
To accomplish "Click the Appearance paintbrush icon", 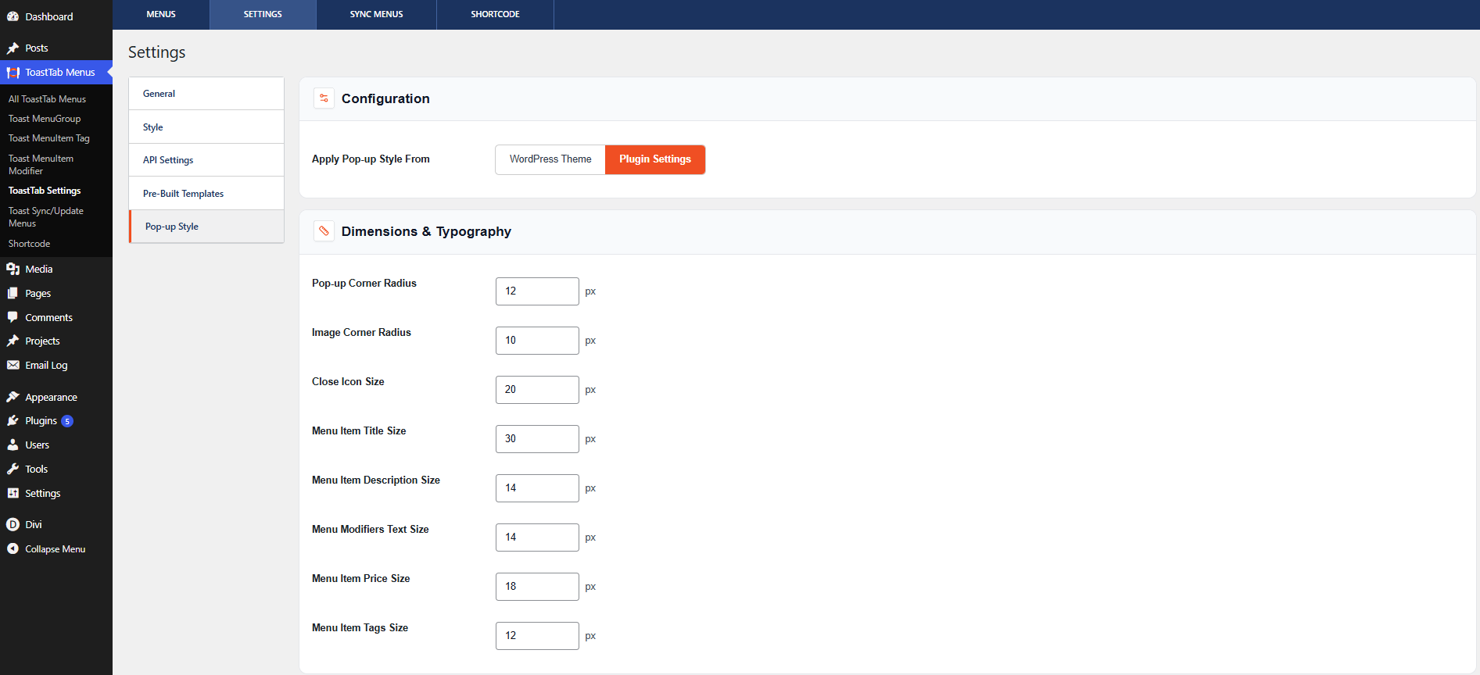I will click(x=13, y=397).
